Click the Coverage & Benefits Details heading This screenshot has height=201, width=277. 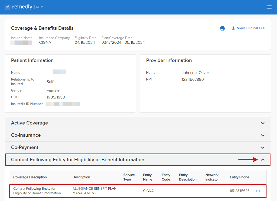point(42,28)
